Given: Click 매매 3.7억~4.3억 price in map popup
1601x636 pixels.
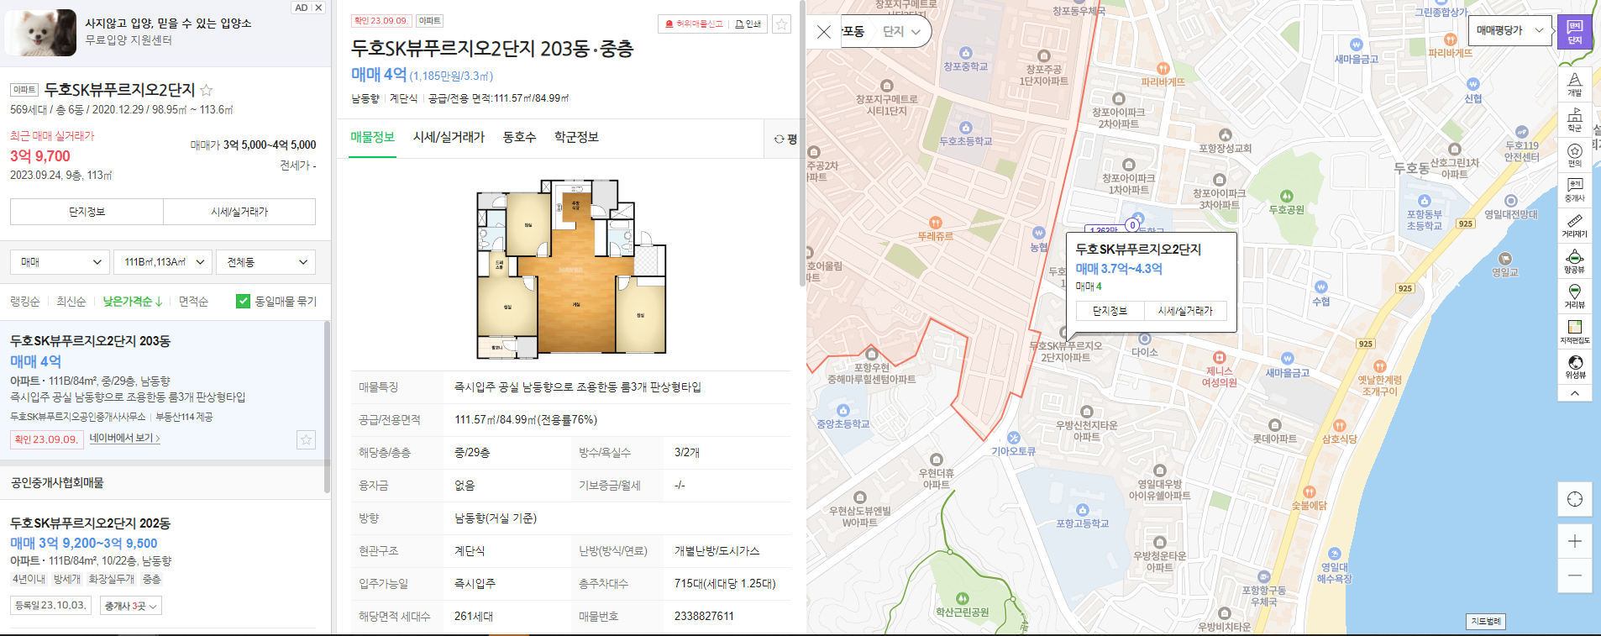Looking at the screenshot, I should point(1119,269).
